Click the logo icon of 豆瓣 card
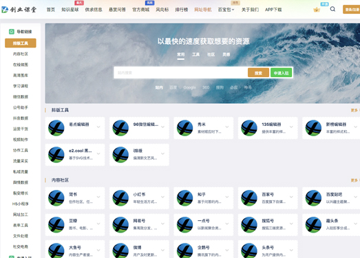 pyautogui.click(x=56, y=225)
